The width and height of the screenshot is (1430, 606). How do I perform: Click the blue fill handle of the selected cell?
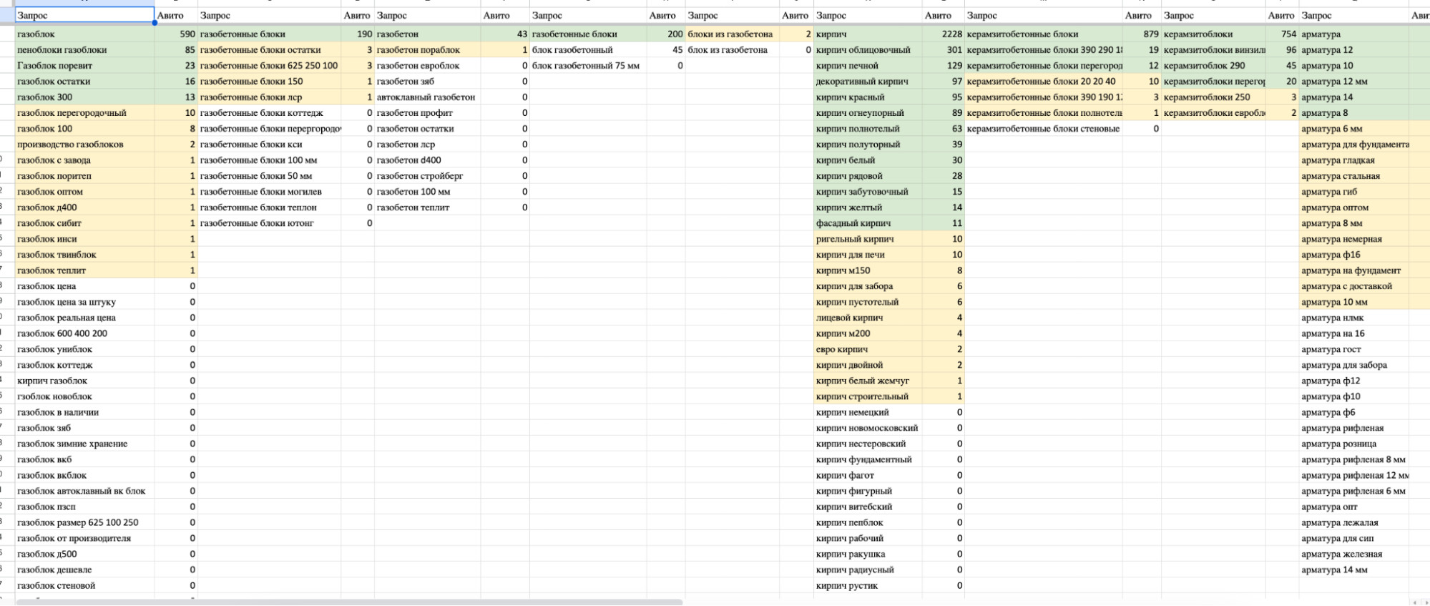tap(155, 23)
